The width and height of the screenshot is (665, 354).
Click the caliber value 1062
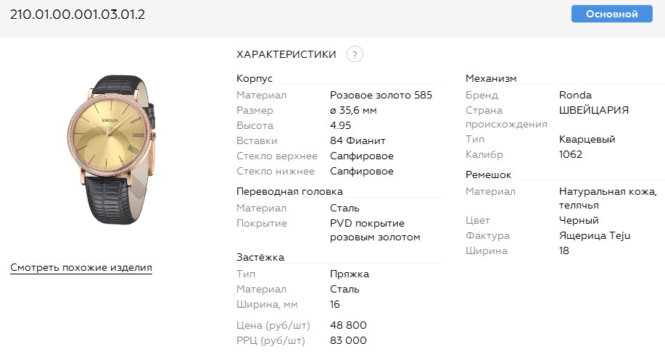point(571,154)
